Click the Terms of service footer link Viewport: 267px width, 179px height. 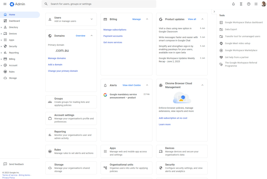10,175
